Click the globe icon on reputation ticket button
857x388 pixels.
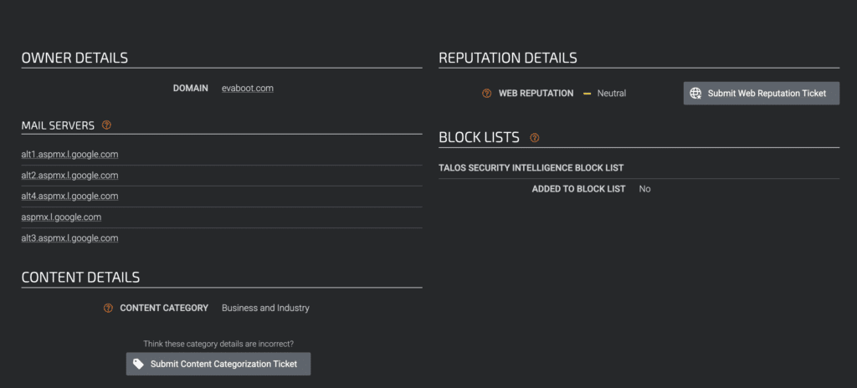pos(695,94)
